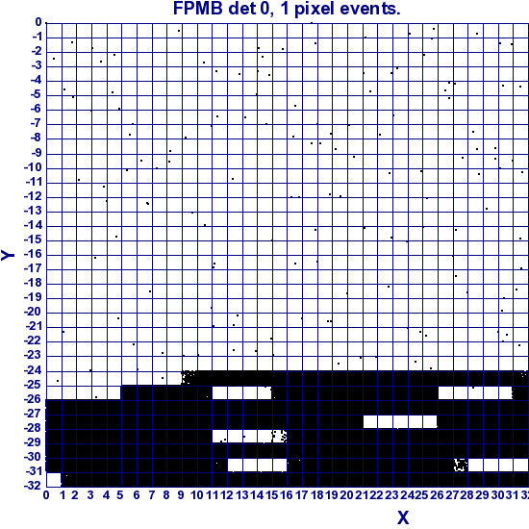This screenshot has width=529, height=529.
Task: Click the X-axis tick label 5
Action: click(120, 495)
